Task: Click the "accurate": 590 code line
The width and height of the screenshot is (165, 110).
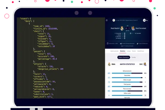Action: 46,56
